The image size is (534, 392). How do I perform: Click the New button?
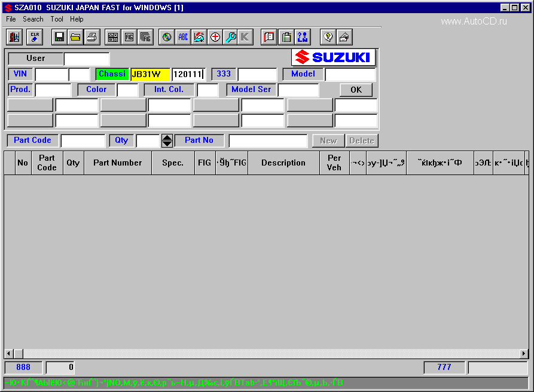[328, 140]
